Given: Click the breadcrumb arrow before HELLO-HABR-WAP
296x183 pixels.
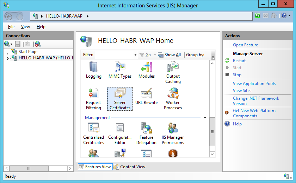Looking at the screenshot, I should (42, 17).
